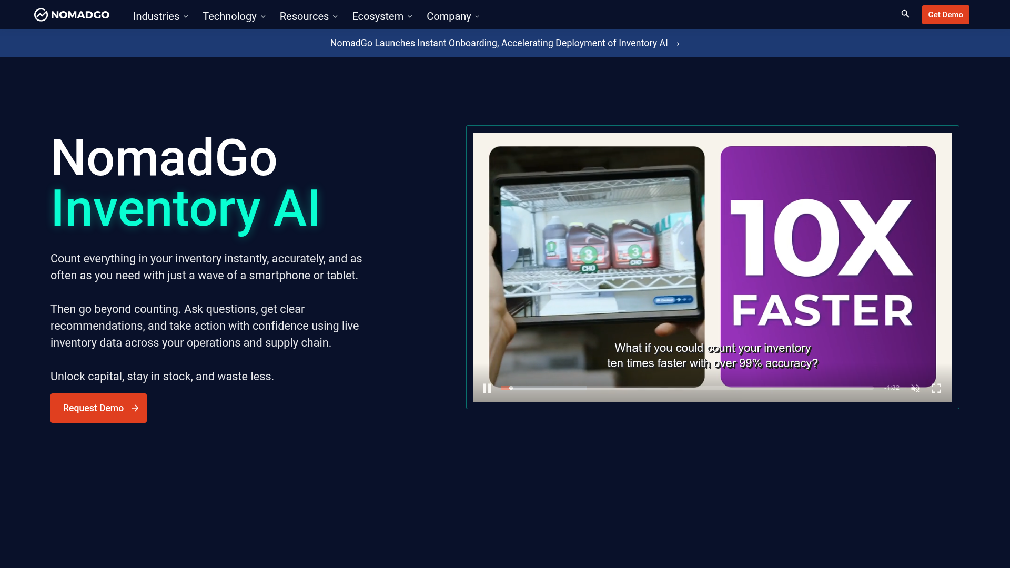The image size is (1010, 568).
Task: Click the video frame showing 10X Faster
Action: tap(713, 267)
